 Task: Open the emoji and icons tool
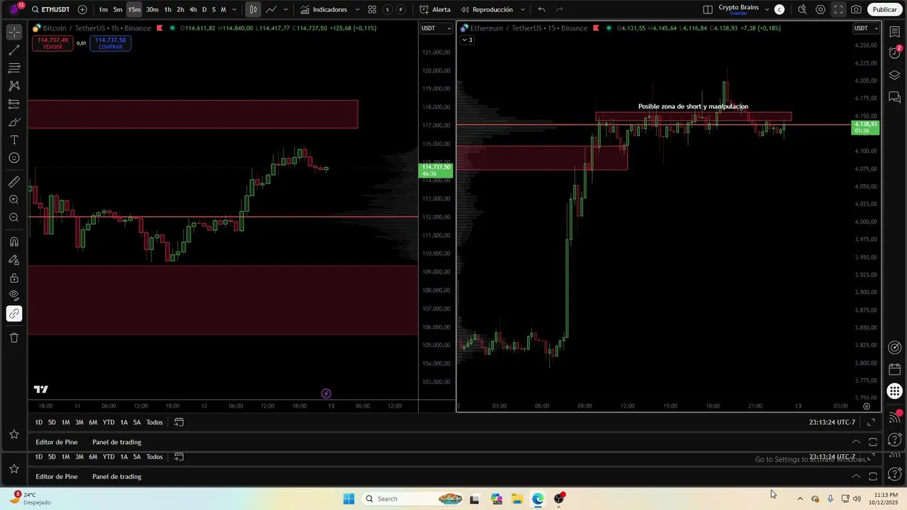click(x=14, y=158)
